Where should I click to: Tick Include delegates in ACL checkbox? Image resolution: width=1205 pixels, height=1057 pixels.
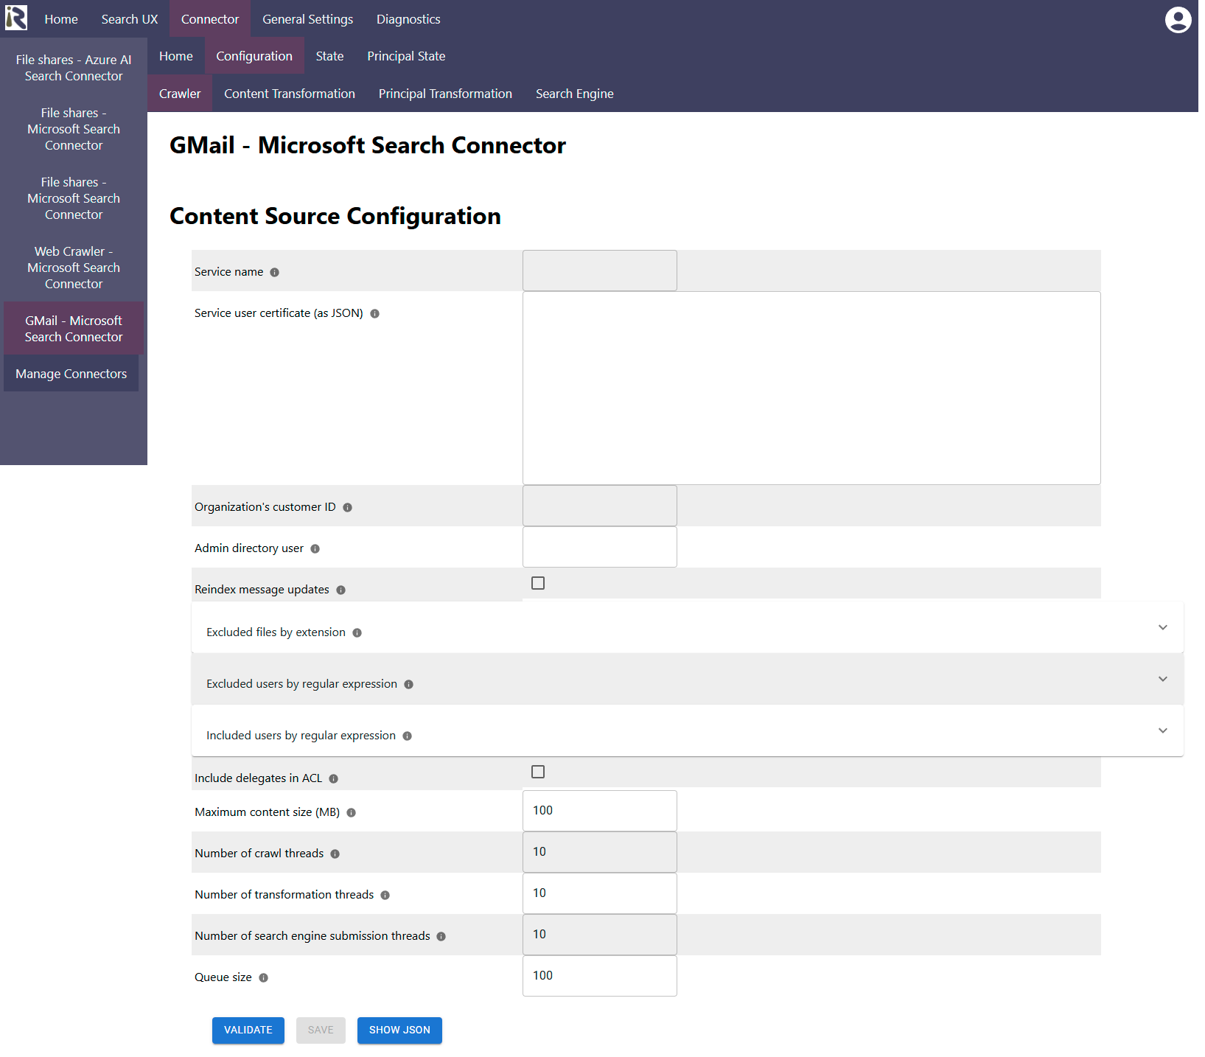(538, 772)
